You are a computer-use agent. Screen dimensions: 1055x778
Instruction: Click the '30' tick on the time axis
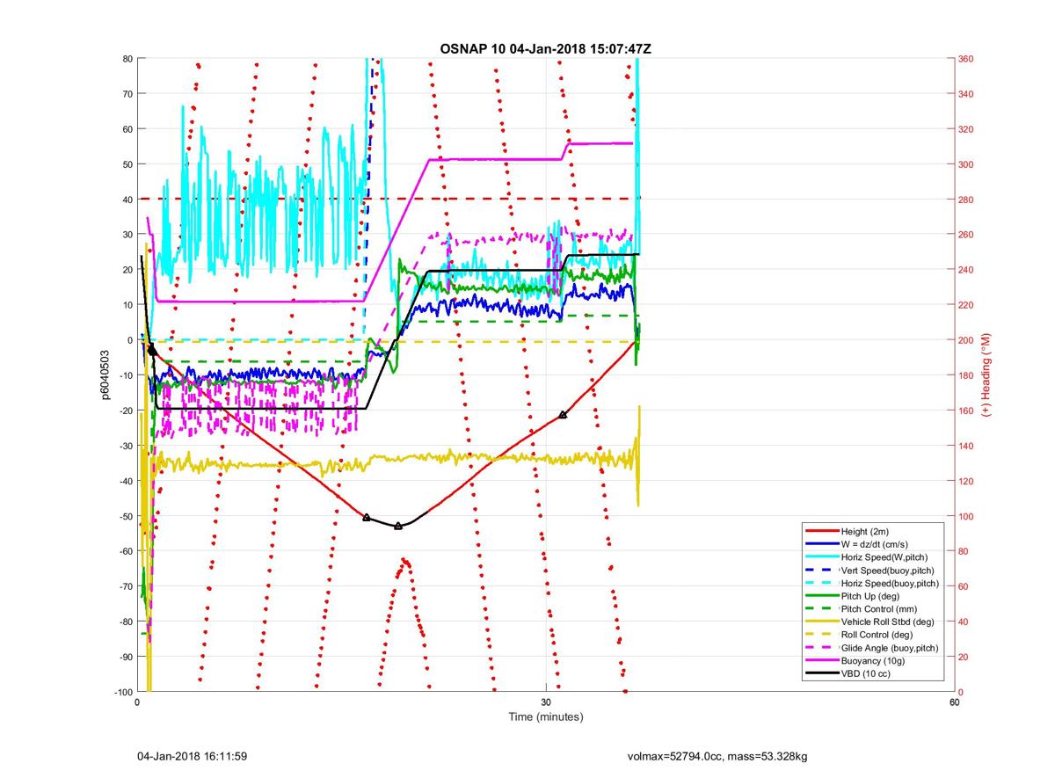546,703
